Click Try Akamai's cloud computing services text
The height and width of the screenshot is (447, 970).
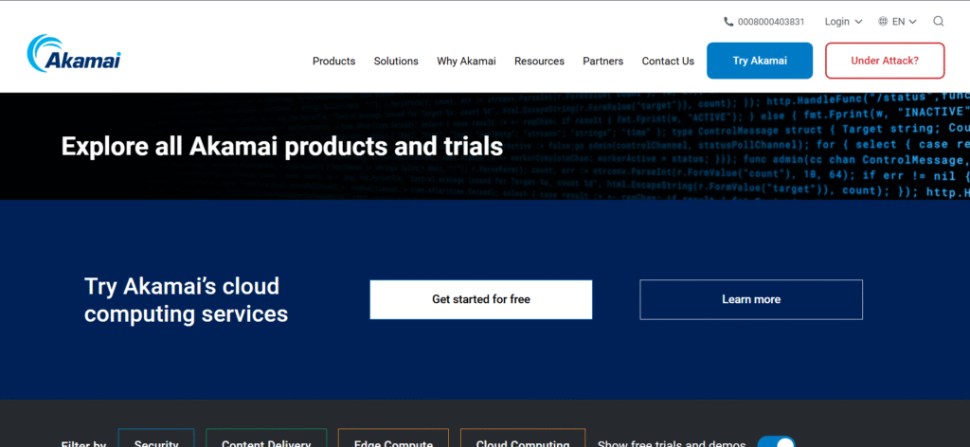tap(187, 300)
